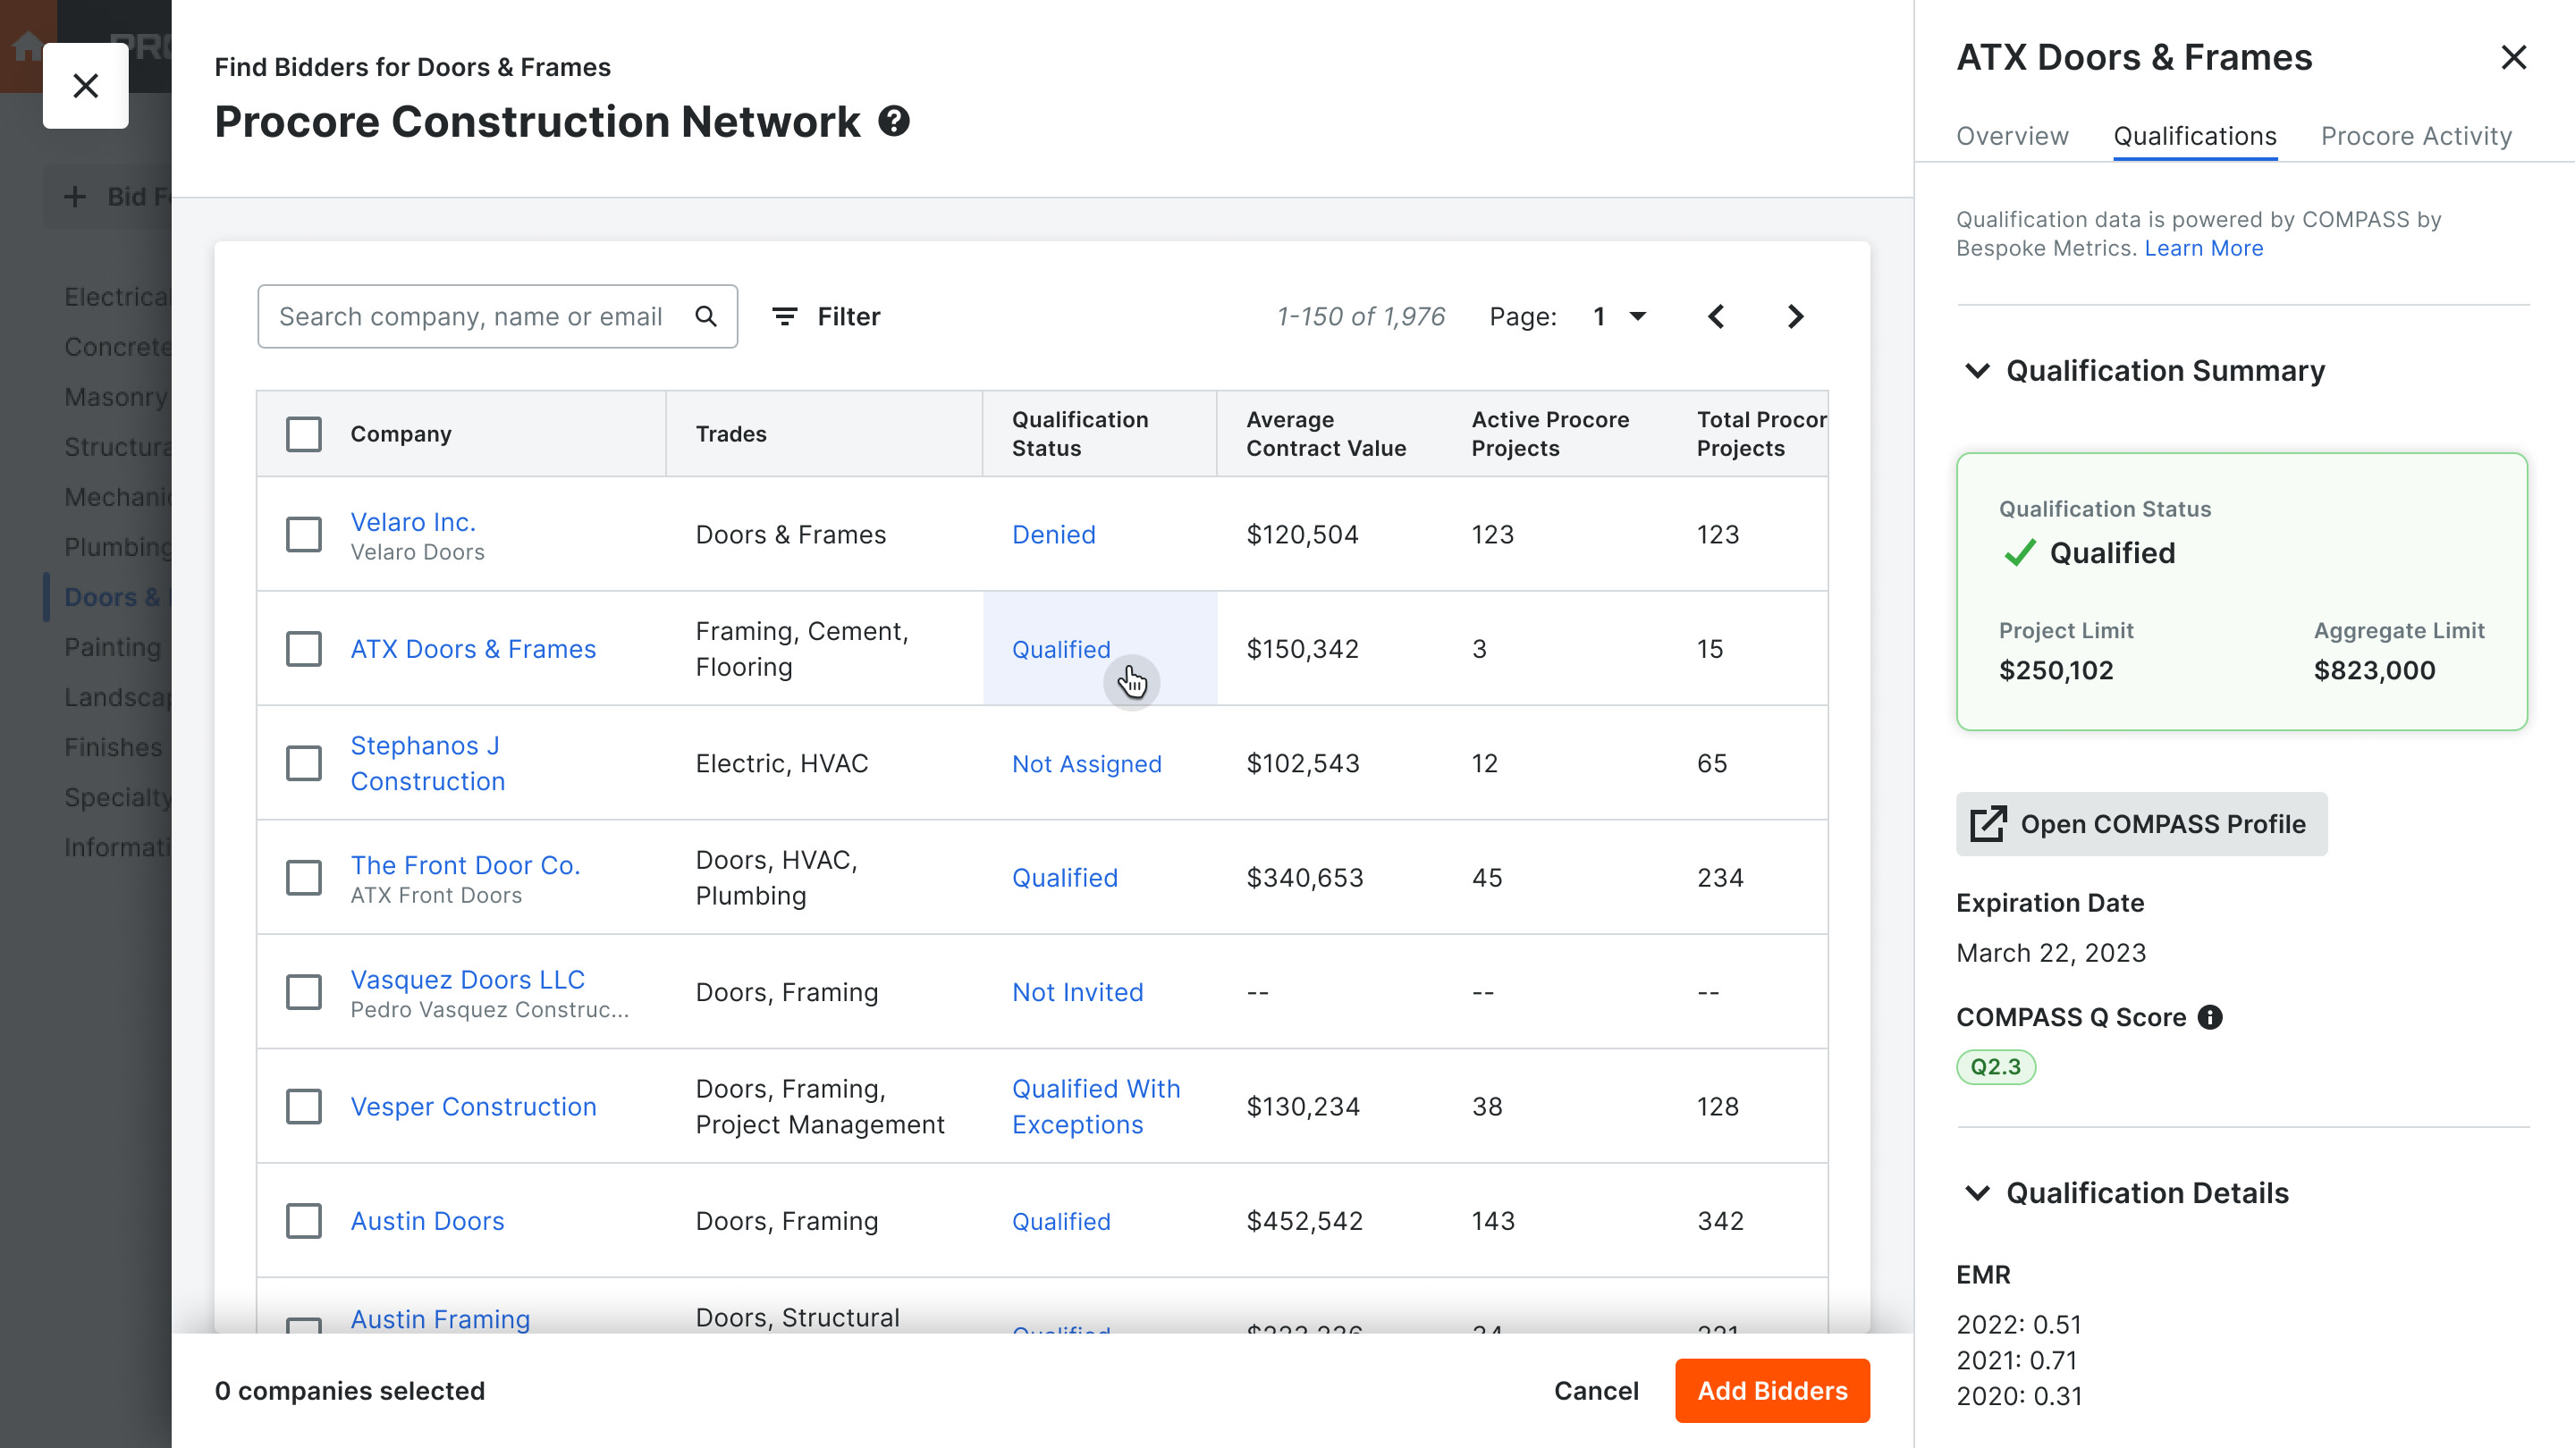Click the green checkmark beside Qualified status

(2021, 552)
